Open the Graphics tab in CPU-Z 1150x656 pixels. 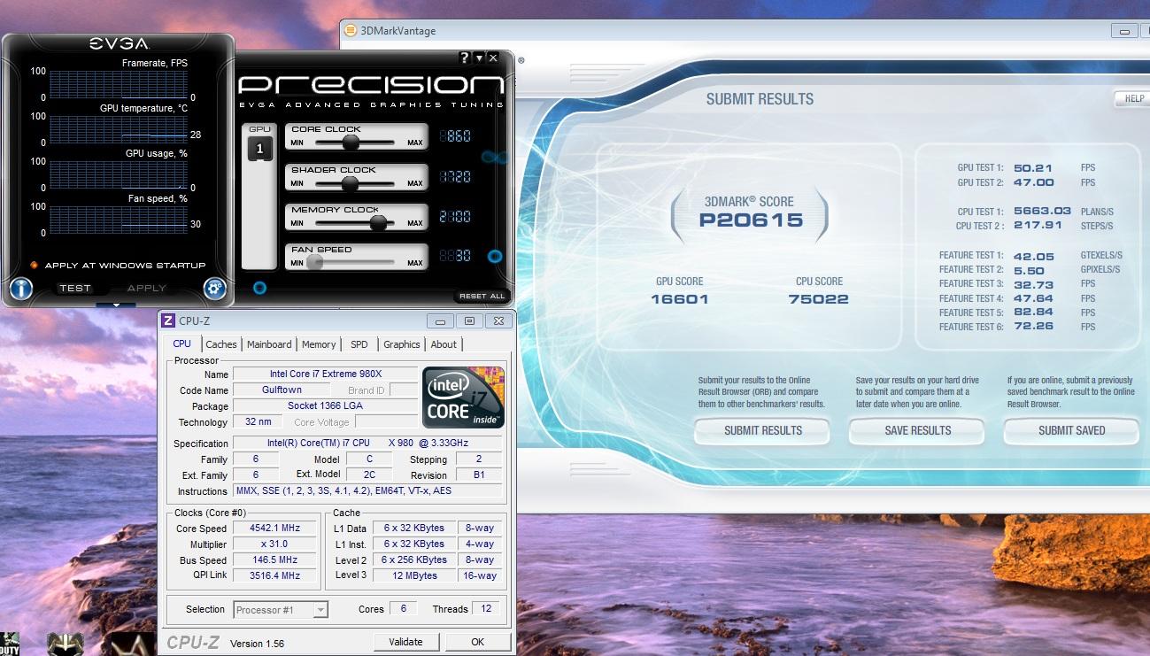(402, 344)
